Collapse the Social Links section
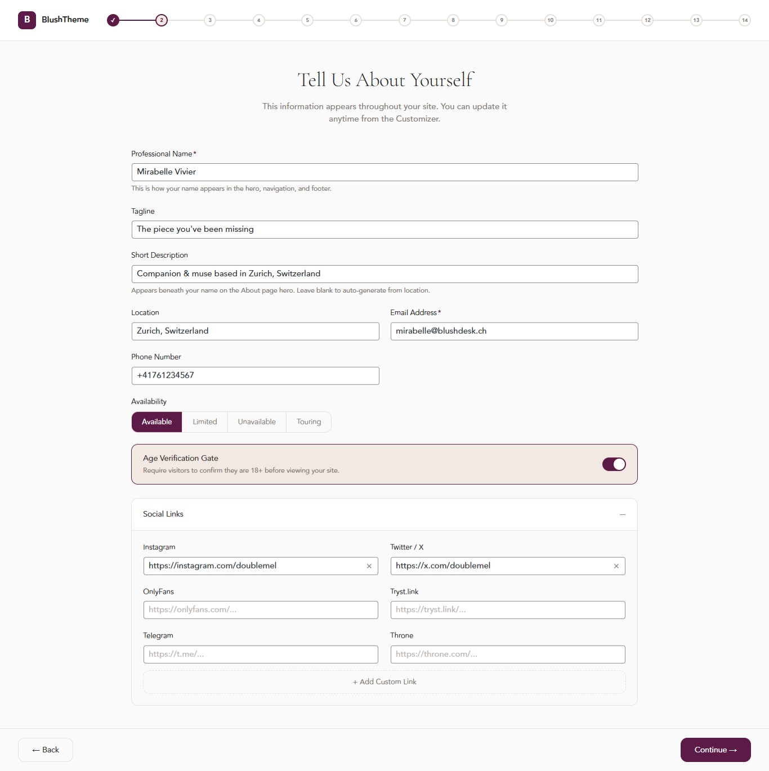769x771 pixels. coord(623,514)
